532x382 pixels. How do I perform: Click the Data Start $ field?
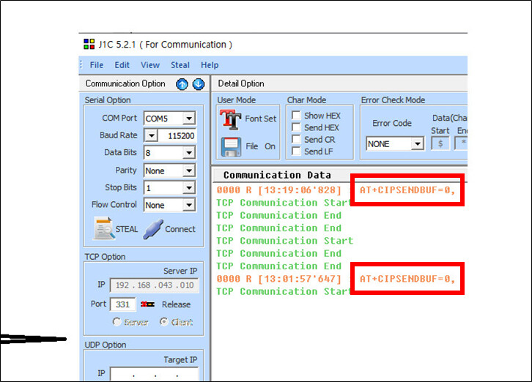(440, 143)
